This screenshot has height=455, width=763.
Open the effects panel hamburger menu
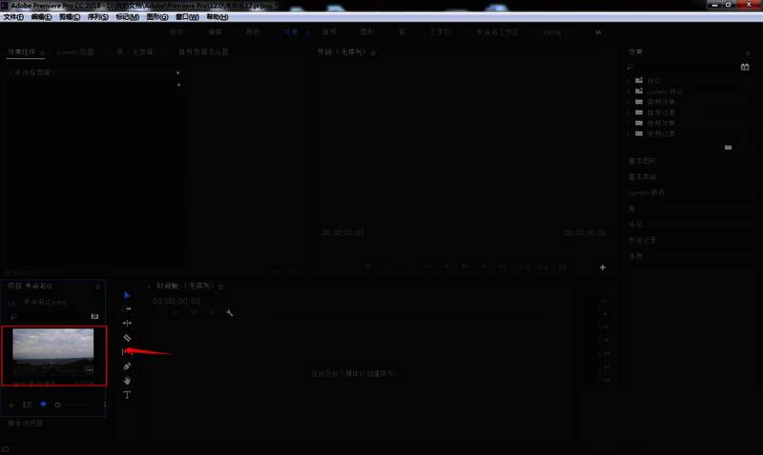[748, 52]
